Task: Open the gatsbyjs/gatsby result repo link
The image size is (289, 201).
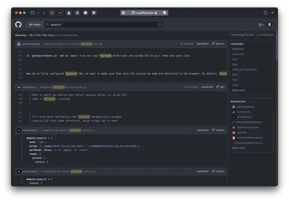Action: tap(31, 44)
